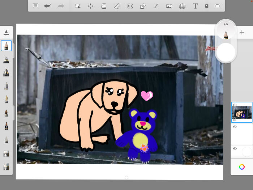This screenshot has height=190, width=253.
Task: Enable the Symmetry tool
Action: click(x=130, y=6)
